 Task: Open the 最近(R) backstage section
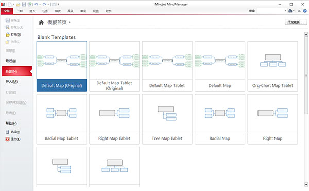pos(11,61)
